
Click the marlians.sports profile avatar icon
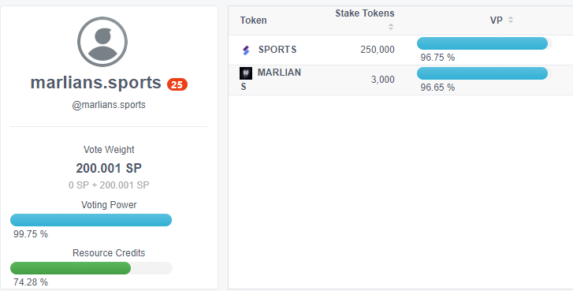(x=102, y=42)
